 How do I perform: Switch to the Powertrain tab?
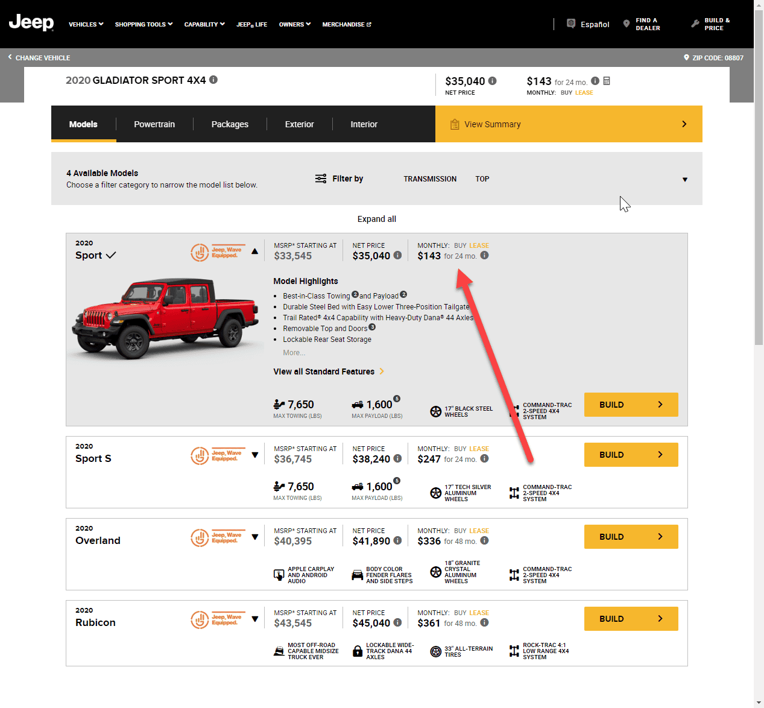[x=154, y=124]
